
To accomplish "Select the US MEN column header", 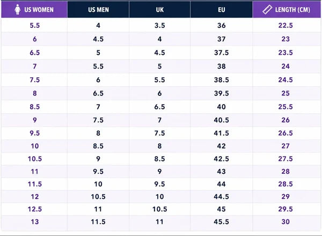I will (98, 10).
